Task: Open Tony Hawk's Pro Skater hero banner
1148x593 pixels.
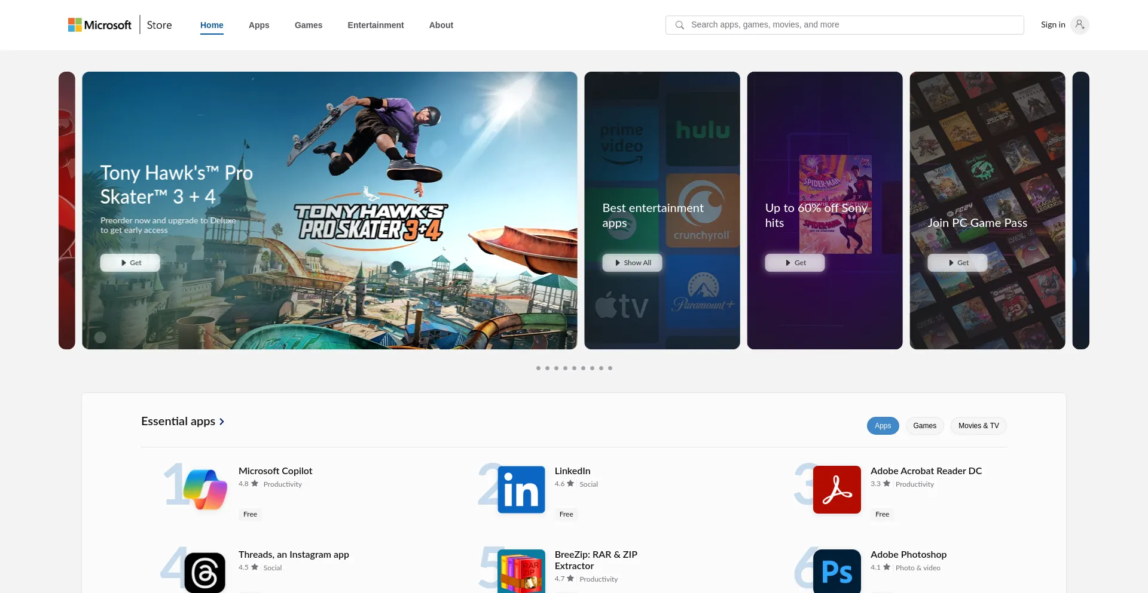Action: 329,210
